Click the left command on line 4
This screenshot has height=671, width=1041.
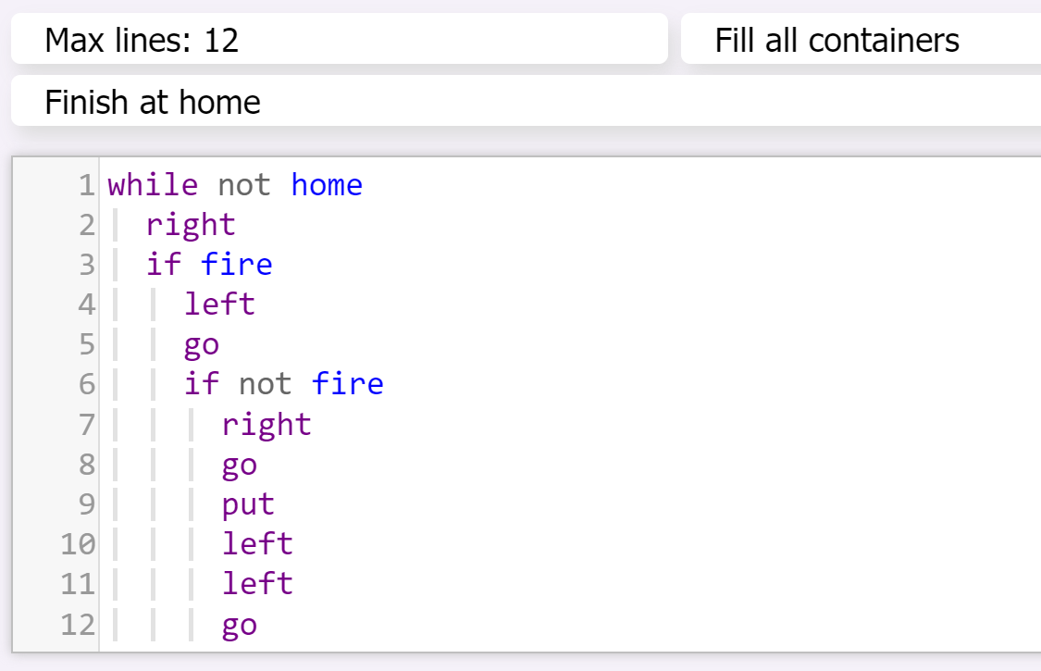[x=219, y=304]
